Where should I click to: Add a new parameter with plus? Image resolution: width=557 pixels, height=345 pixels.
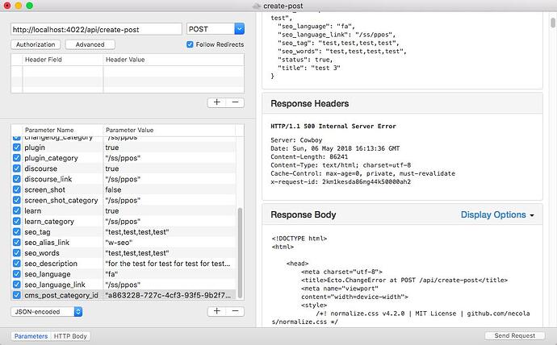pos(216,311)
